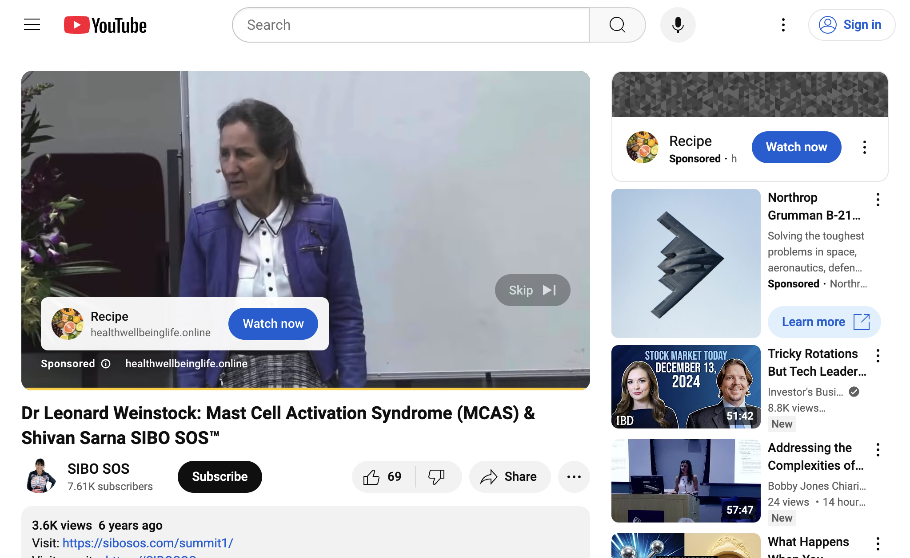910x558 pixels.
Task: Open options menu for Recipe sidebar ad
Action: (x=865, y=147)
